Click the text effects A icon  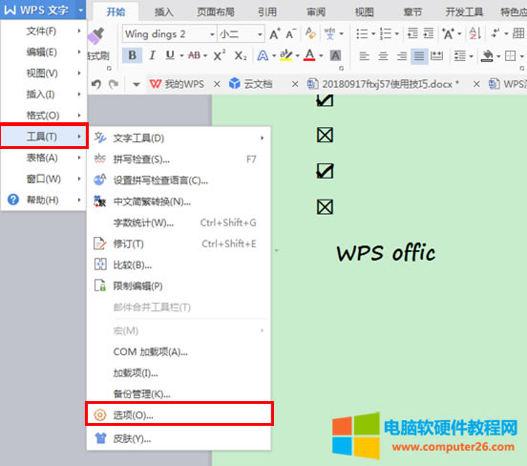click(263, 55)
